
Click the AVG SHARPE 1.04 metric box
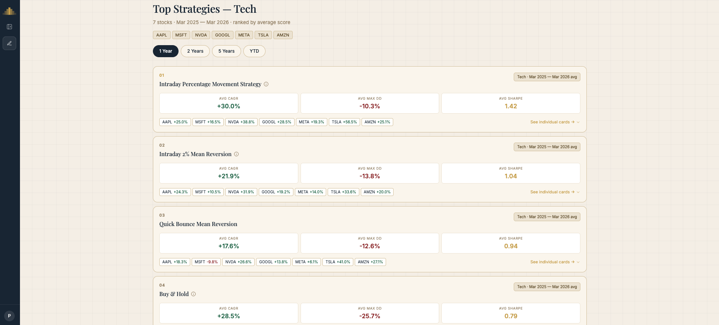(x=511, y=173)
